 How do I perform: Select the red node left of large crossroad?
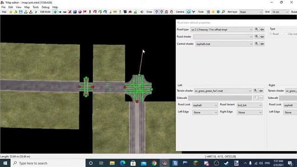pyautogui.click(x=125, y=87)
